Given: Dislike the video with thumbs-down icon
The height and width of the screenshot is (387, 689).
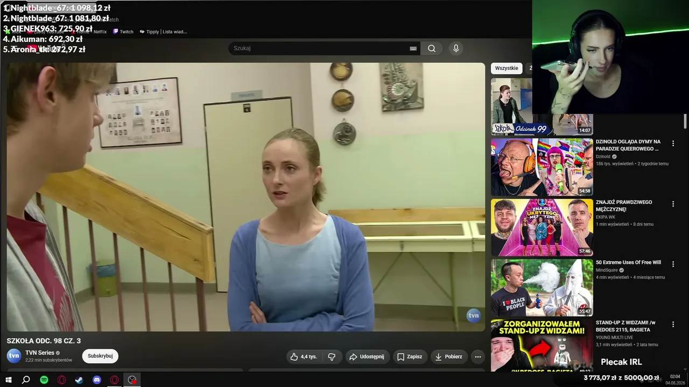Looking at the screenshot, I should click(332, 356).
